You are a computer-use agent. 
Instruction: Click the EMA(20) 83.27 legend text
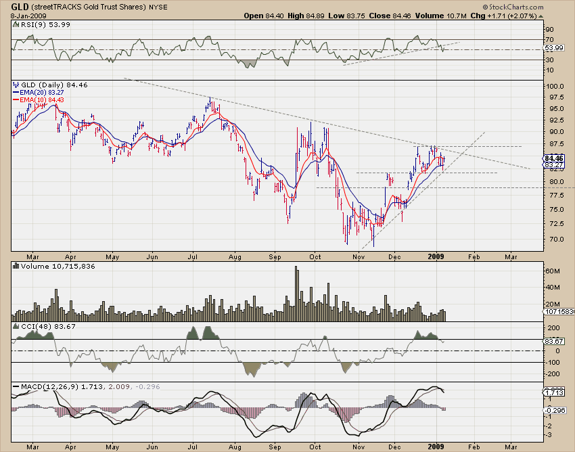pyautogui.click(x=42, y=93)
